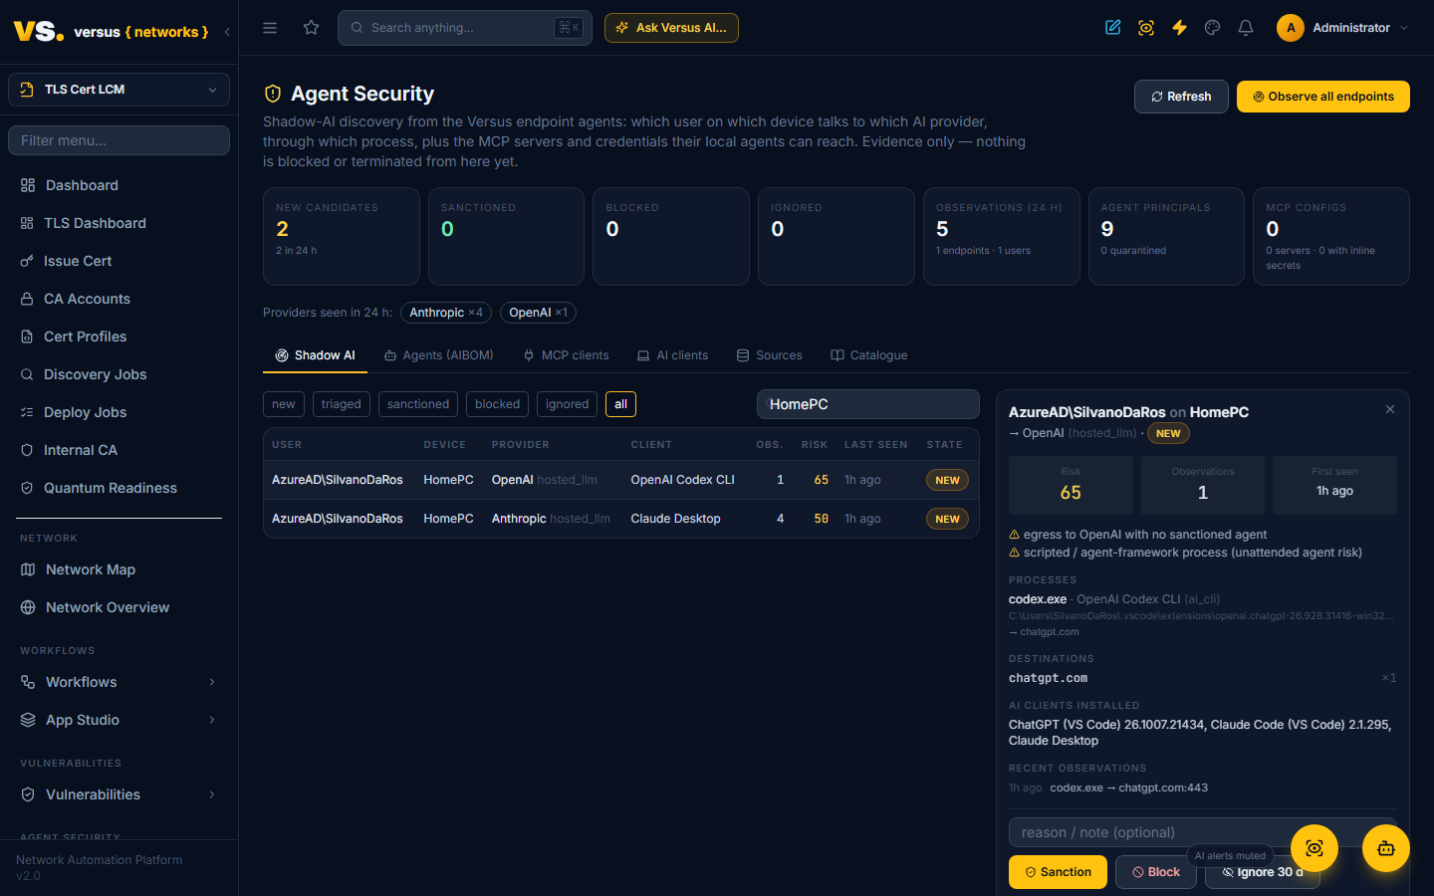
Task: Open Network Map in the sidebar
Action: [119, 569]
